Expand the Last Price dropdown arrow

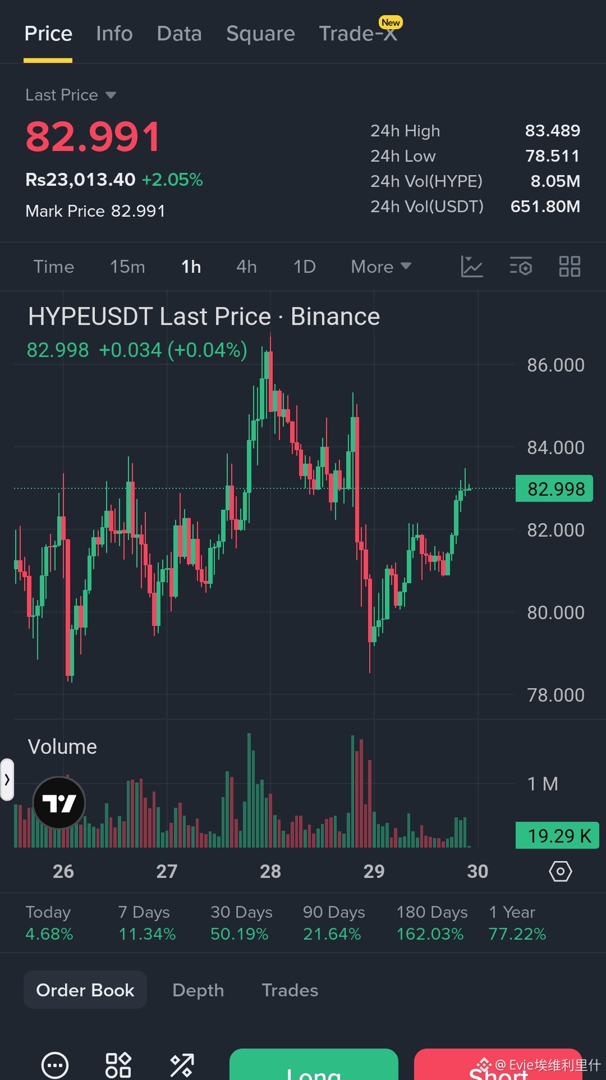pyautogui.click(x=111, y=95)
